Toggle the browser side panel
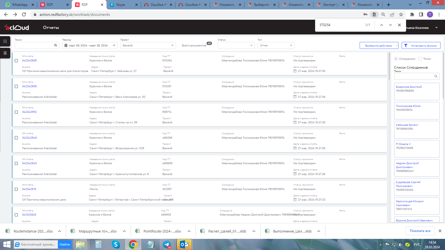Image resolution: width=445 pixels, height=250 pixels. point(421,14)
